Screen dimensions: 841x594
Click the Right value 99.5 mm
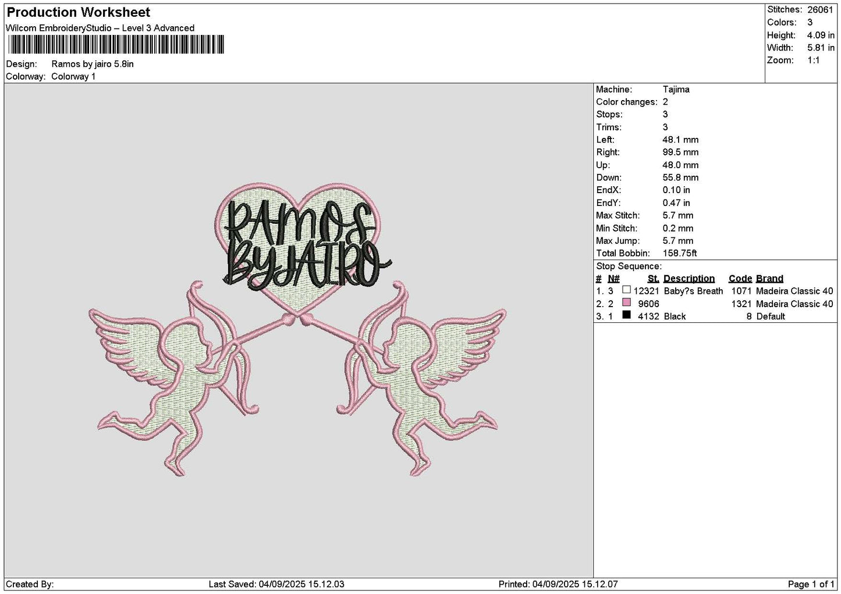[680, 152]
